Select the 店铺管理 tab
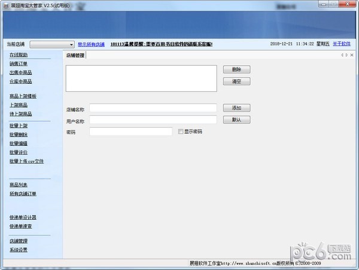The height and width of the screenshot is (270, 359). click(75, 56)
